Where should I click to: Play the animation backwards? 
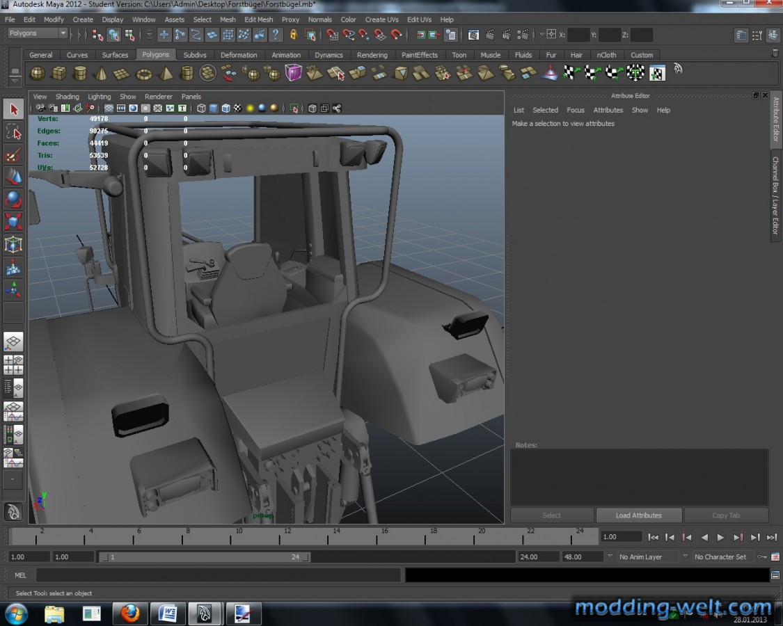click(x=704, y=537)
